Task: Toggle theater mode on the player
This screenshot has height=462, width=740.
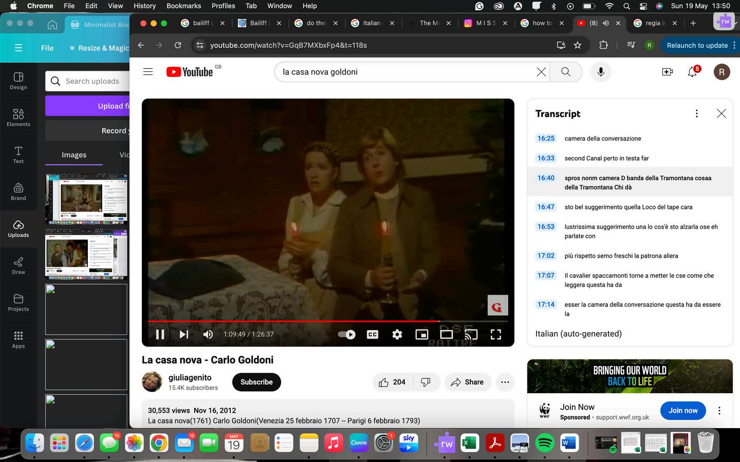Action: pos(447,334)
